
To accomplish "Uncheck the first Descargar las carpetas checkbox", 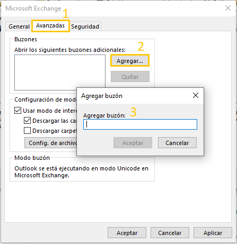I will (27, 121).
